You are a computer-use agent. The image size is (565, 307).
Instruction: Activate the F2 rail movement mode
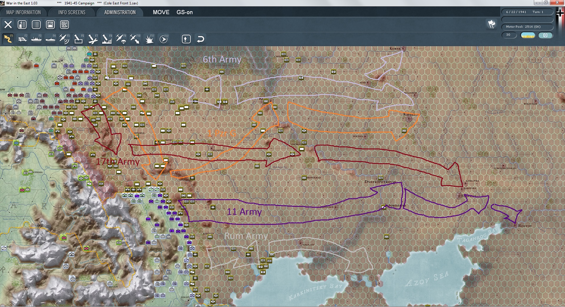tap(22, 39)
